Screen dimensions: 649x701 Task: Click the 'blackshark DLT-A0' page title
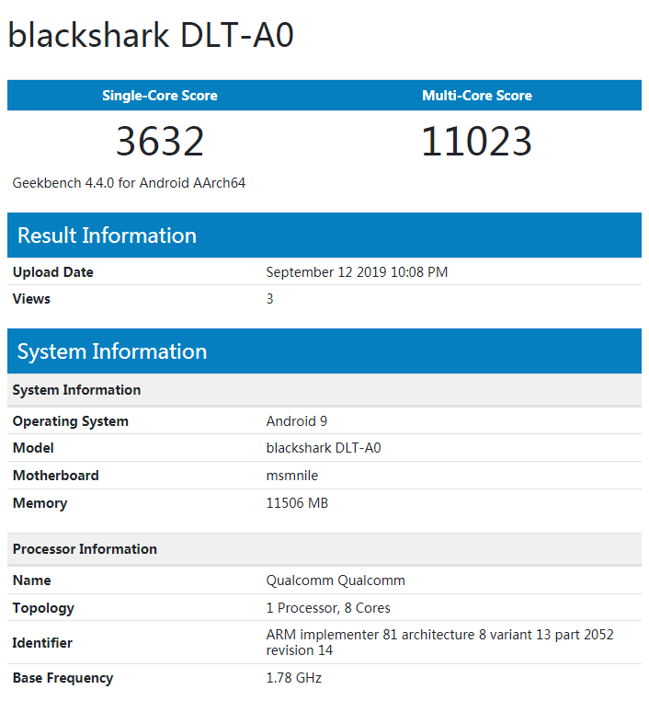pyautogui.click(x=151, y=35)
